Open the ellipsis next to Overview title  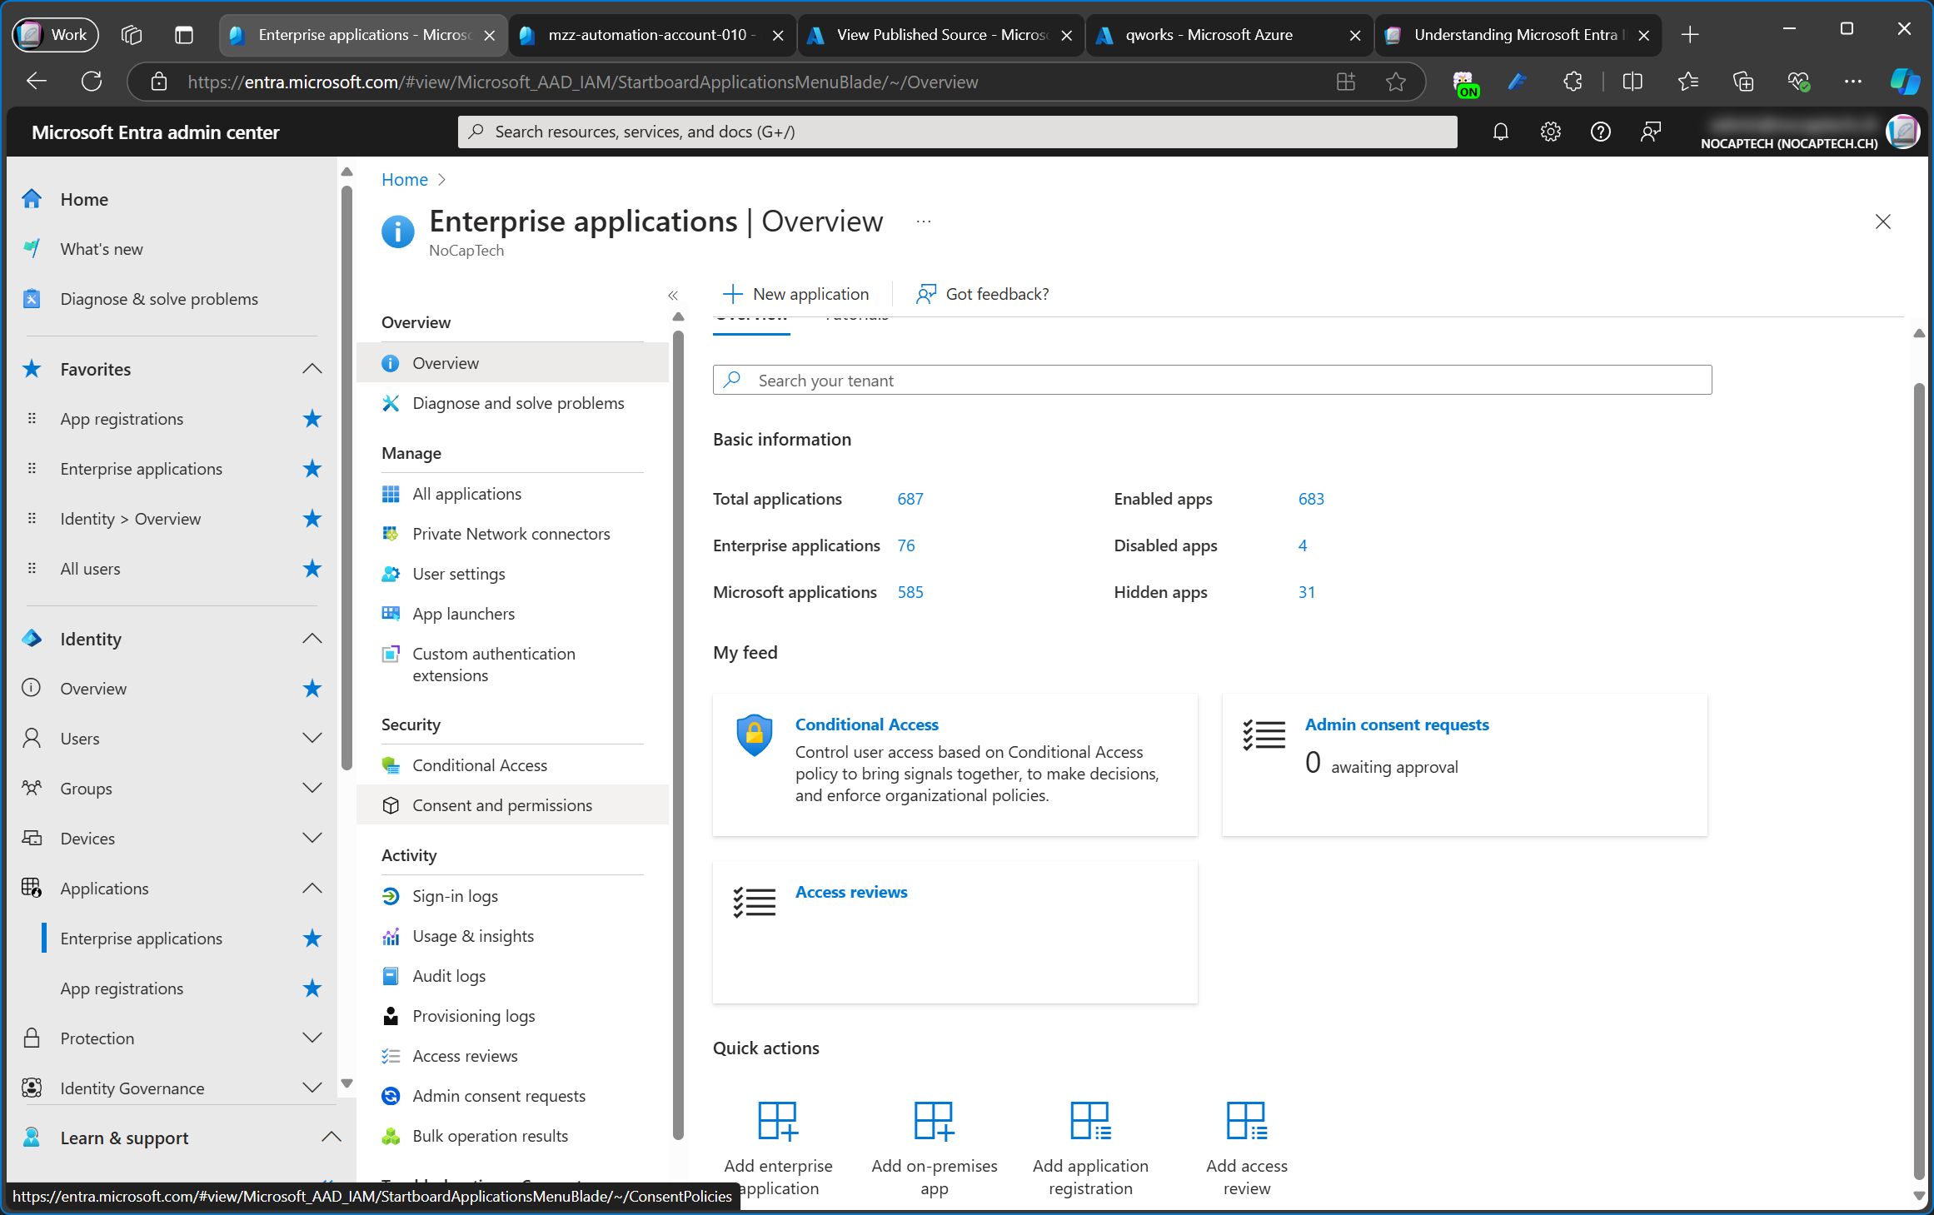click(x=923, y=222)
